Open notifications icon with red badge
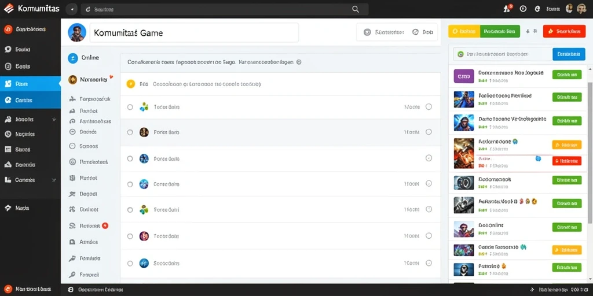 (507, 9)
